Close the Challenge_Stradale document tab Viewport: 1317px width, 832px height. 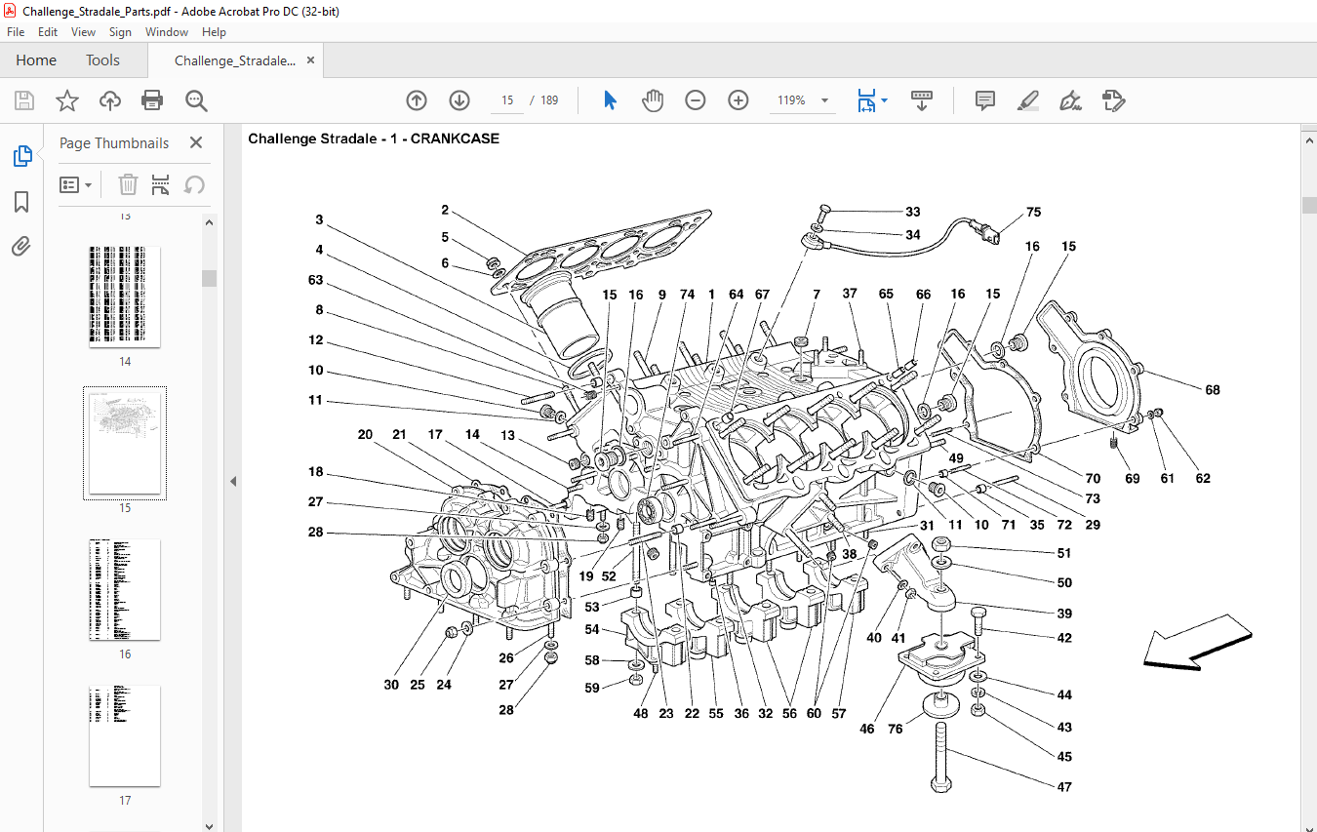pyautogui.click(x=311, y=60)
